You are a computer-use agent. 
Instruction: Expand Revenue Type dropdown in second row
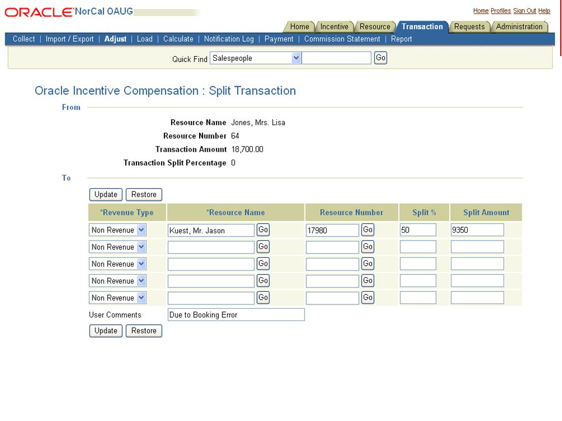click(118, 247)
